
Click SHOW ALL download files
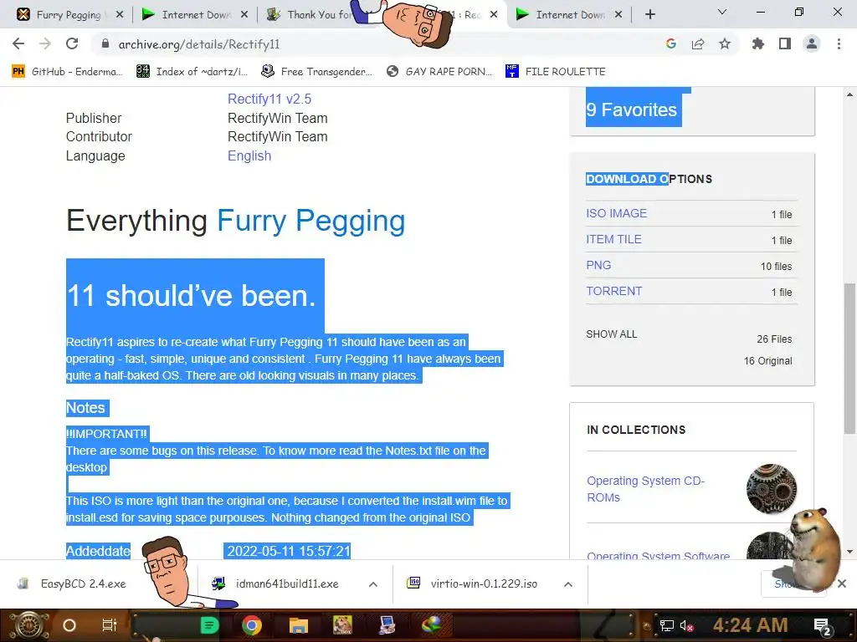click(612, 334)
